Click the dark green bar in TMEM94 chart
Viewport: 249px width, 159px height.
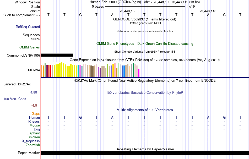point(133,70)
